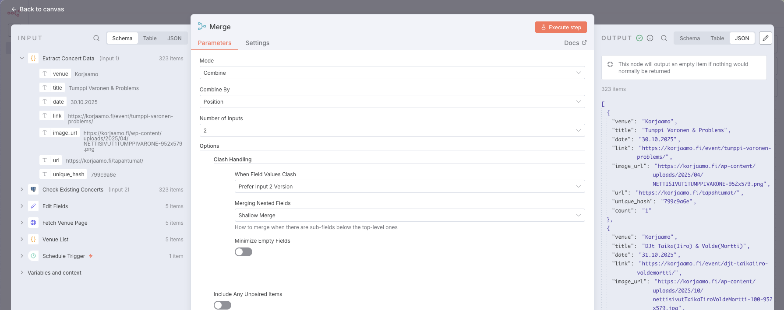Search the OUTPUT panel data
The width and height of the screenshot is (784, 310).
664,38
